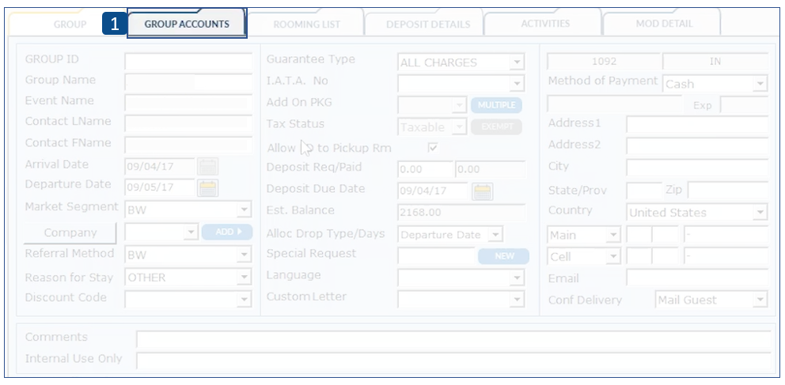Toggle Allow to Pickup Rm checkbox

pyautogui.click(x=433, y=147)
